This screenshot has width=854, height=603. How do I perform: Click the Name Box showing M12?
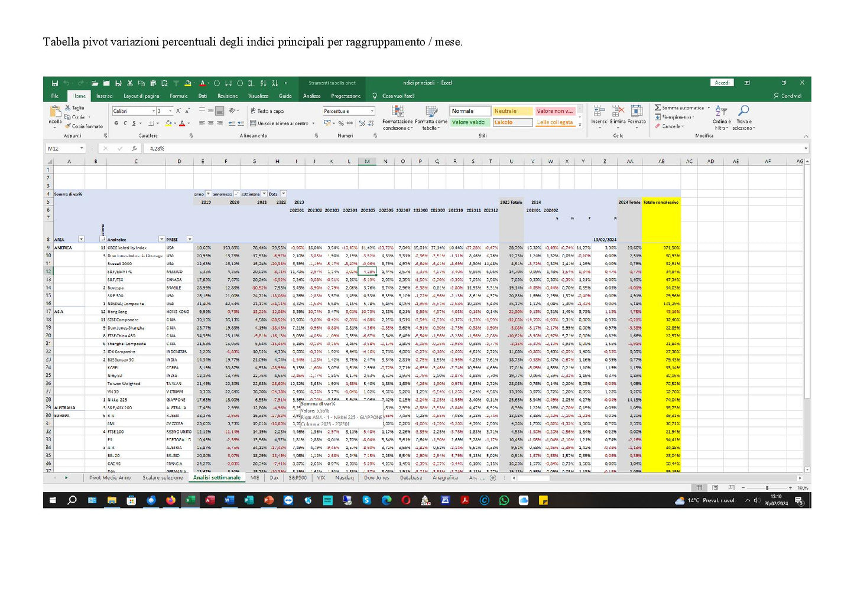click(x=66, y=148)
